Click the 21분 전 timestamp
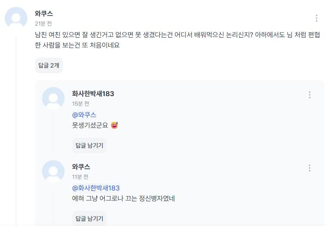Image resolution: width=327 pixels, height=226 pixels. pos(43,24)
